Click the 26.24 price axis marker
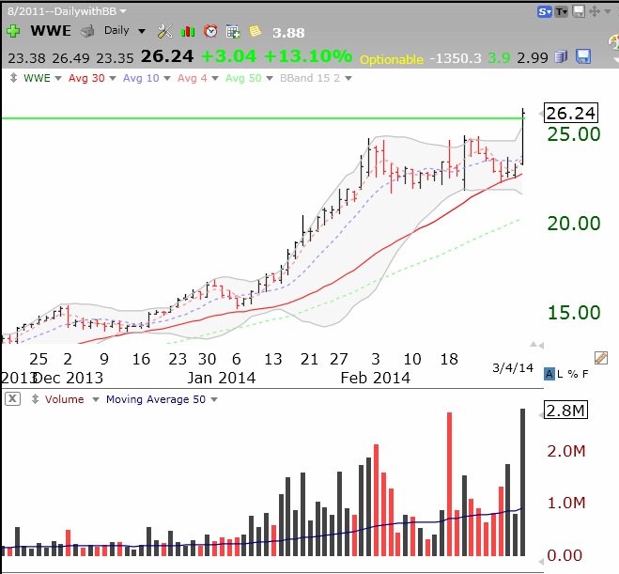The image size is (619, 574). (x=570, y=114)
